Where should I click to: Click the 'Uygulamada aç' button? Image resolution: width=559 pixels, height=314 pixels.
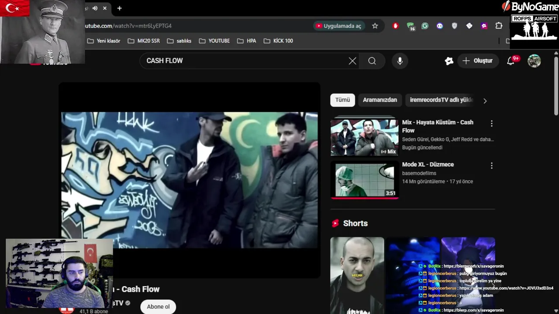(x=338, y=26)
